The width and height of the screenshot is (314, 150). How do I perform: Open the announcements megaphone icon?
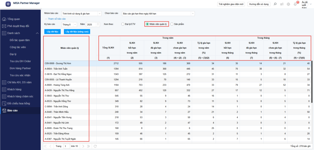pyautogui.click(x=281, y=4)
